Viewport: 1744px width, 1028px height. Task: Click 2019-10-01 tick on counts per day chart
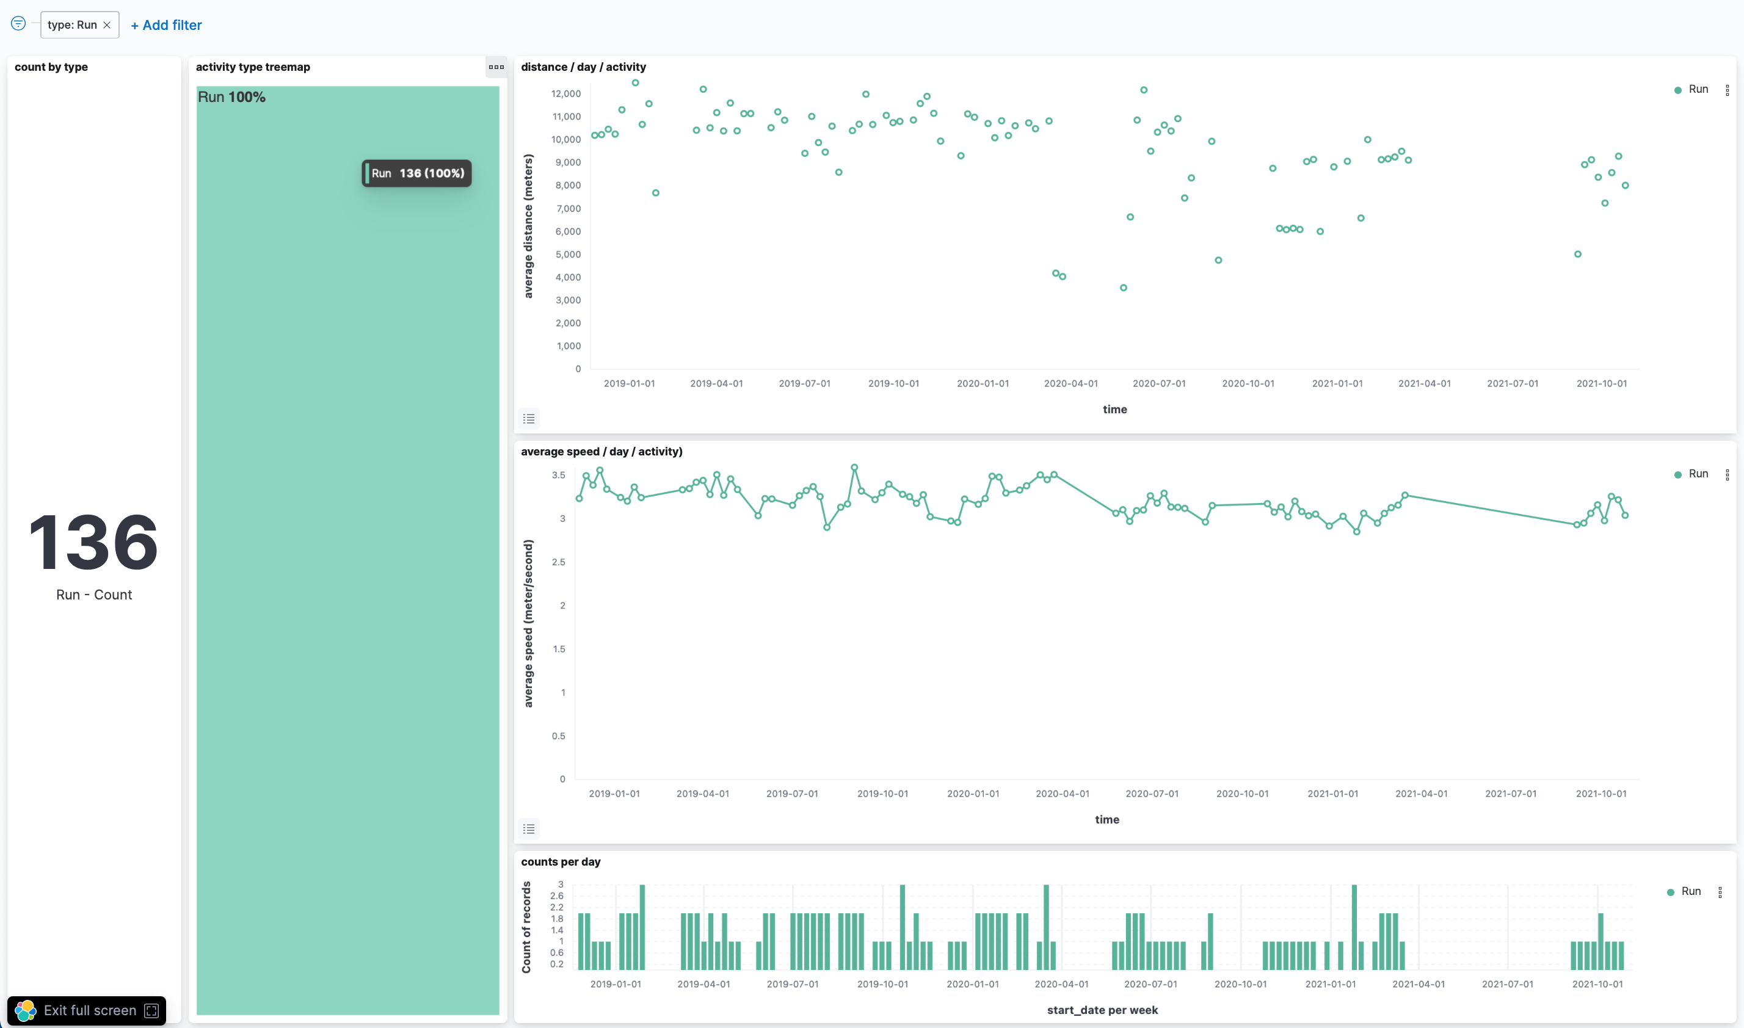point(882,983)
